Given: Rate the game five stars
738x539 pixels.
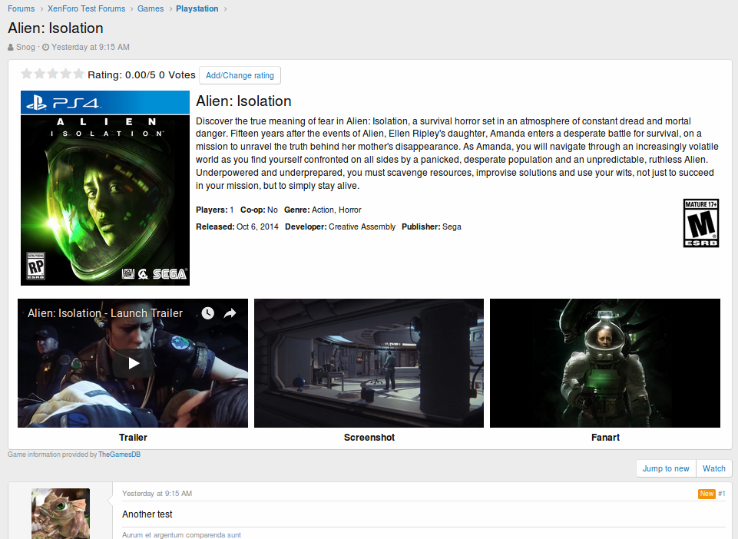Looking at the screenshot, I should [x=79, y=74].
